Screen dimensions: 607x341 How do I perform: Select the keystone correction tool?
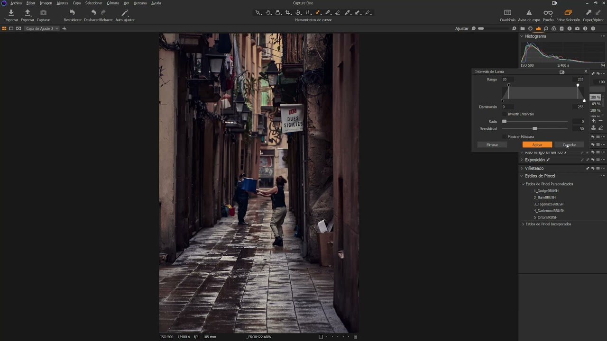tap(308, 13)
